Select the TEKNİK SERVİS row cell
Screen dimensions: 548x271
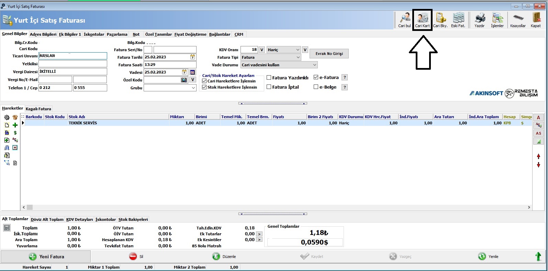click(x=118, y=123)
